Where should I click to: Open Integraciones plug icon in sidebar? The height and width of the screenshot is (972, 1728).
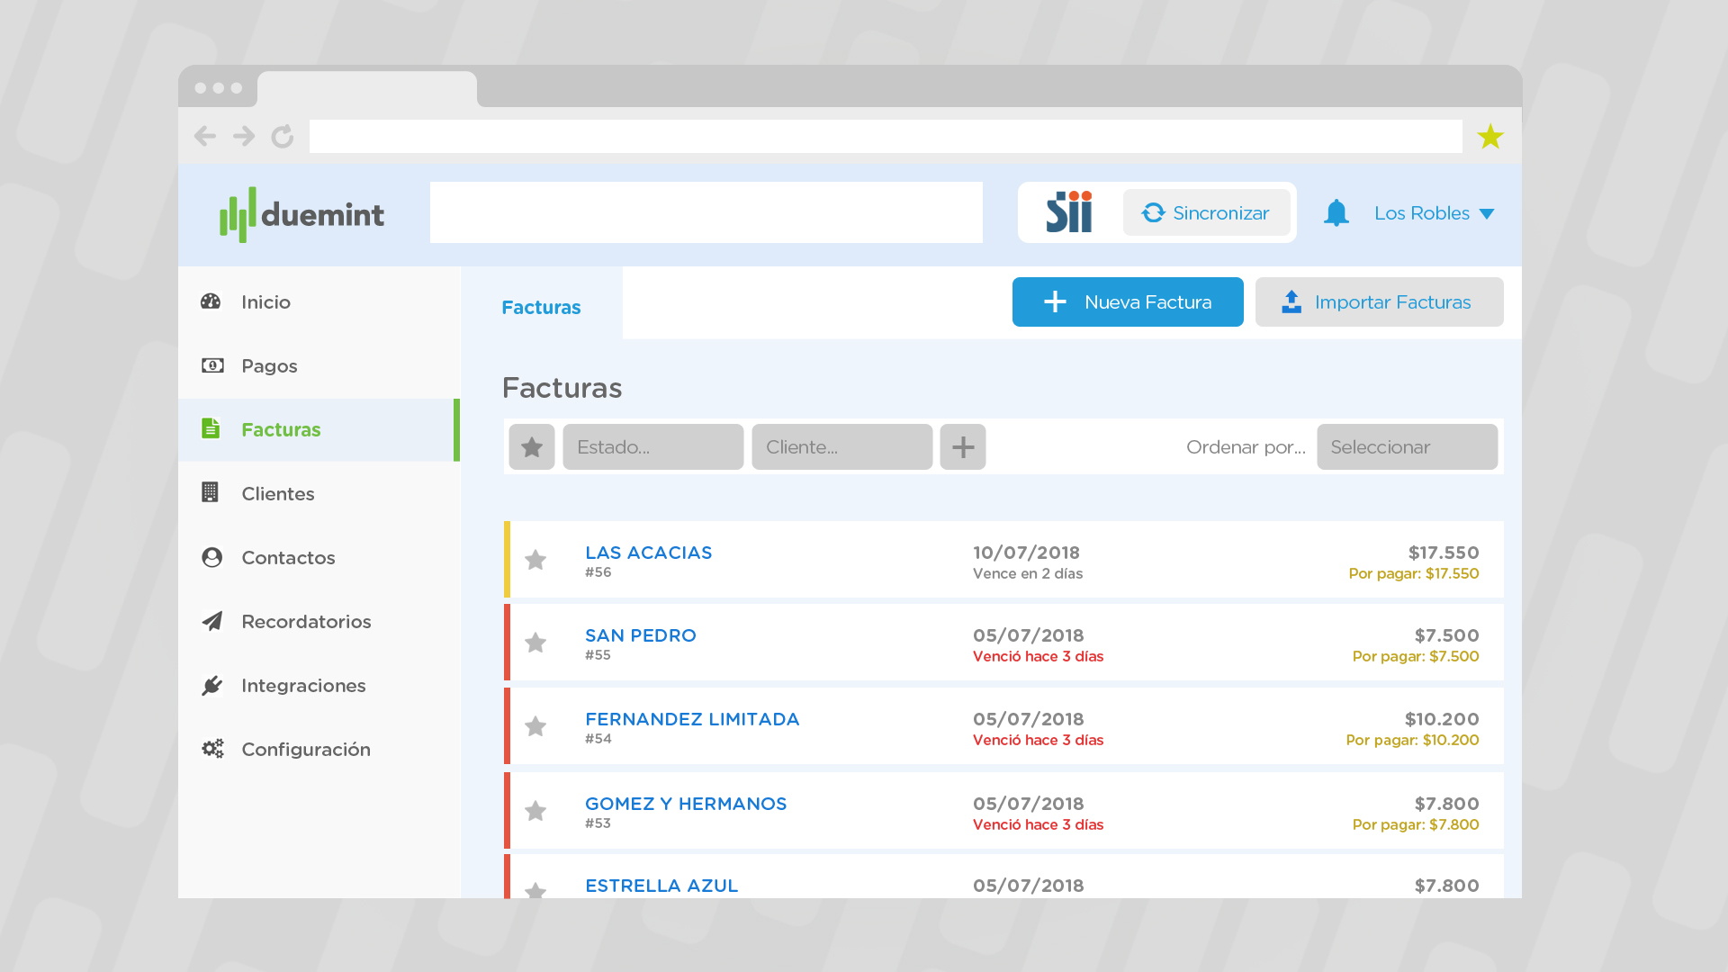(212, 686)
